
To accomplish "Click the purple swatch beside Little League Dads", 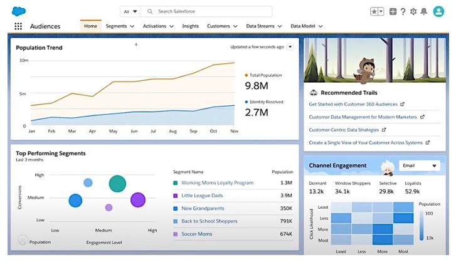I will [x=176, y=196].
